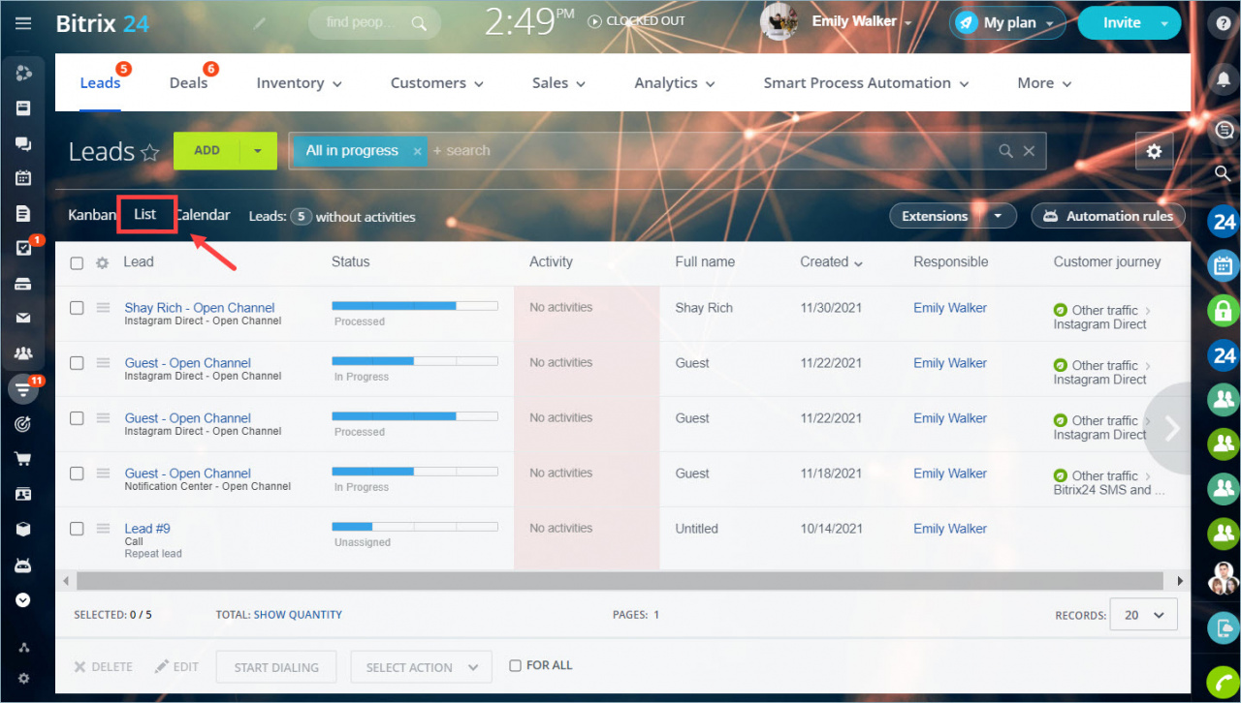Enable the FOR ALL checkbox

[x=516, y=665]
